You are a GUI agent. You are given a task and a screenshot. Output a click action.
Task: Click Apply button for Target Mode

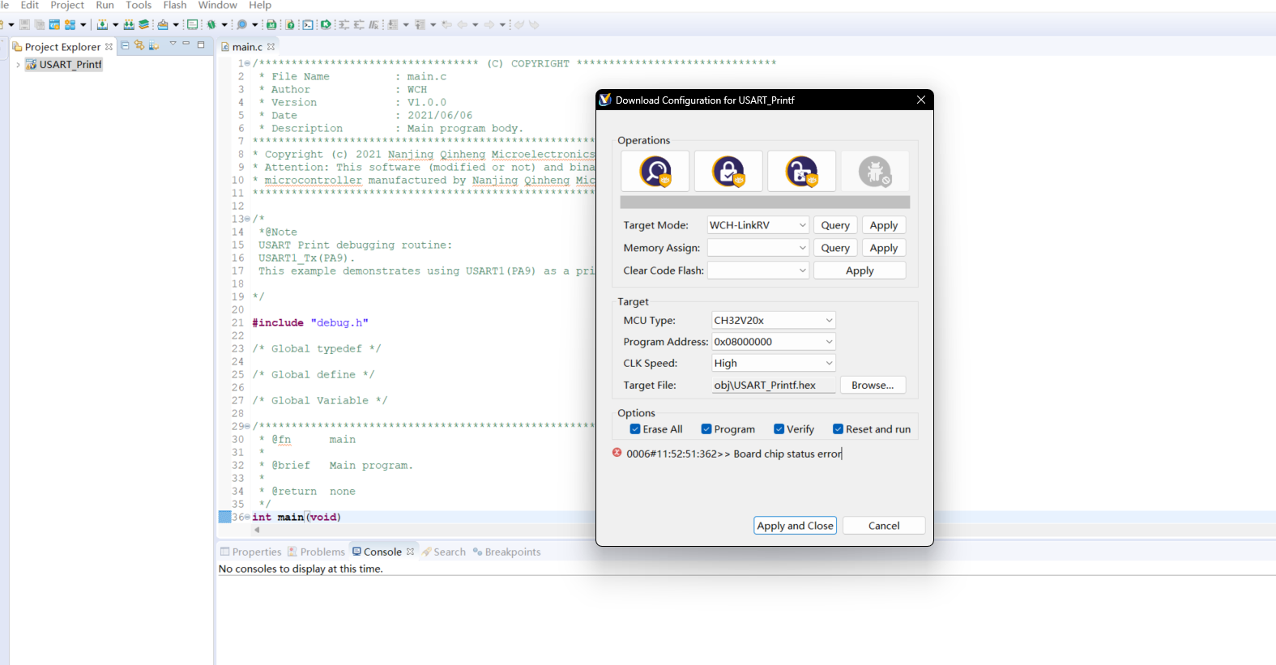(884, 225)
